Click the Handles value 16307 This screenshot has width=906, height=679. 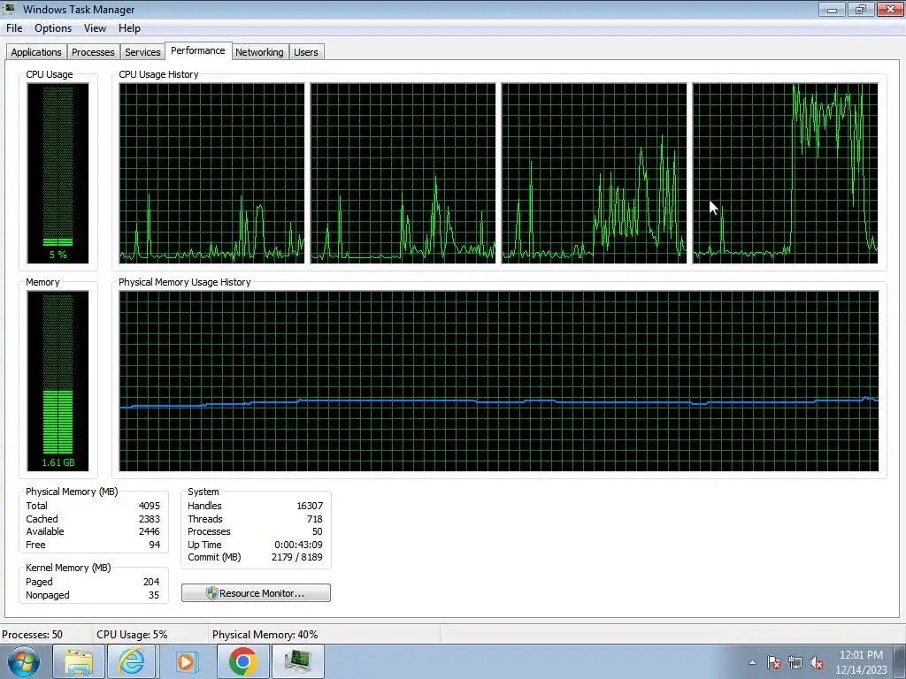tap(310, 505)
